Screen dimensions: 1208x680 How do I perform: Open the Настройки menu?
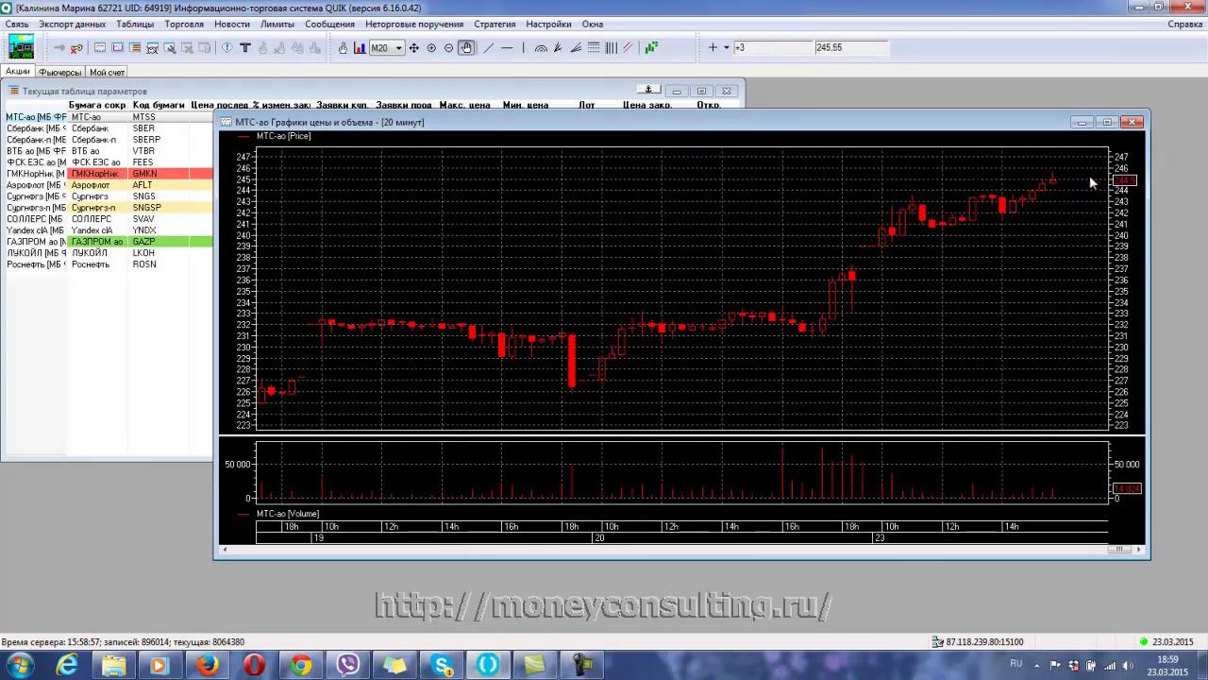[548, 25]
